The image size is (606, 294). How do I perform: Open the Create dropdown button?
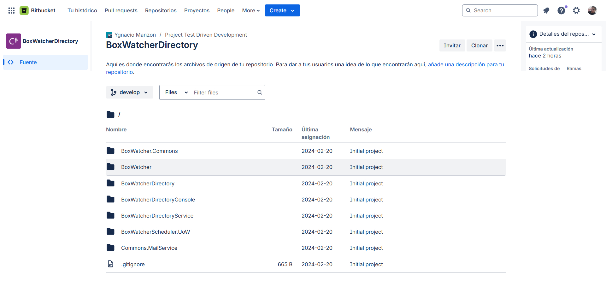282,10
